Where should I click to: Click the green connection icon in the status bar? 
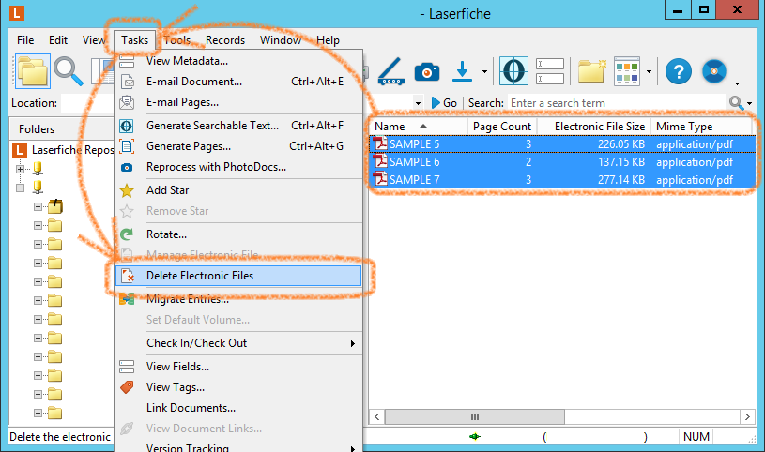[x=475, y=436]
